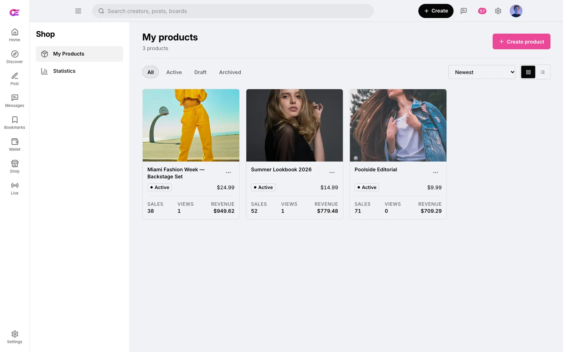
Task: Open options menu for Summer Lookbook 2026
Action: 332,172
